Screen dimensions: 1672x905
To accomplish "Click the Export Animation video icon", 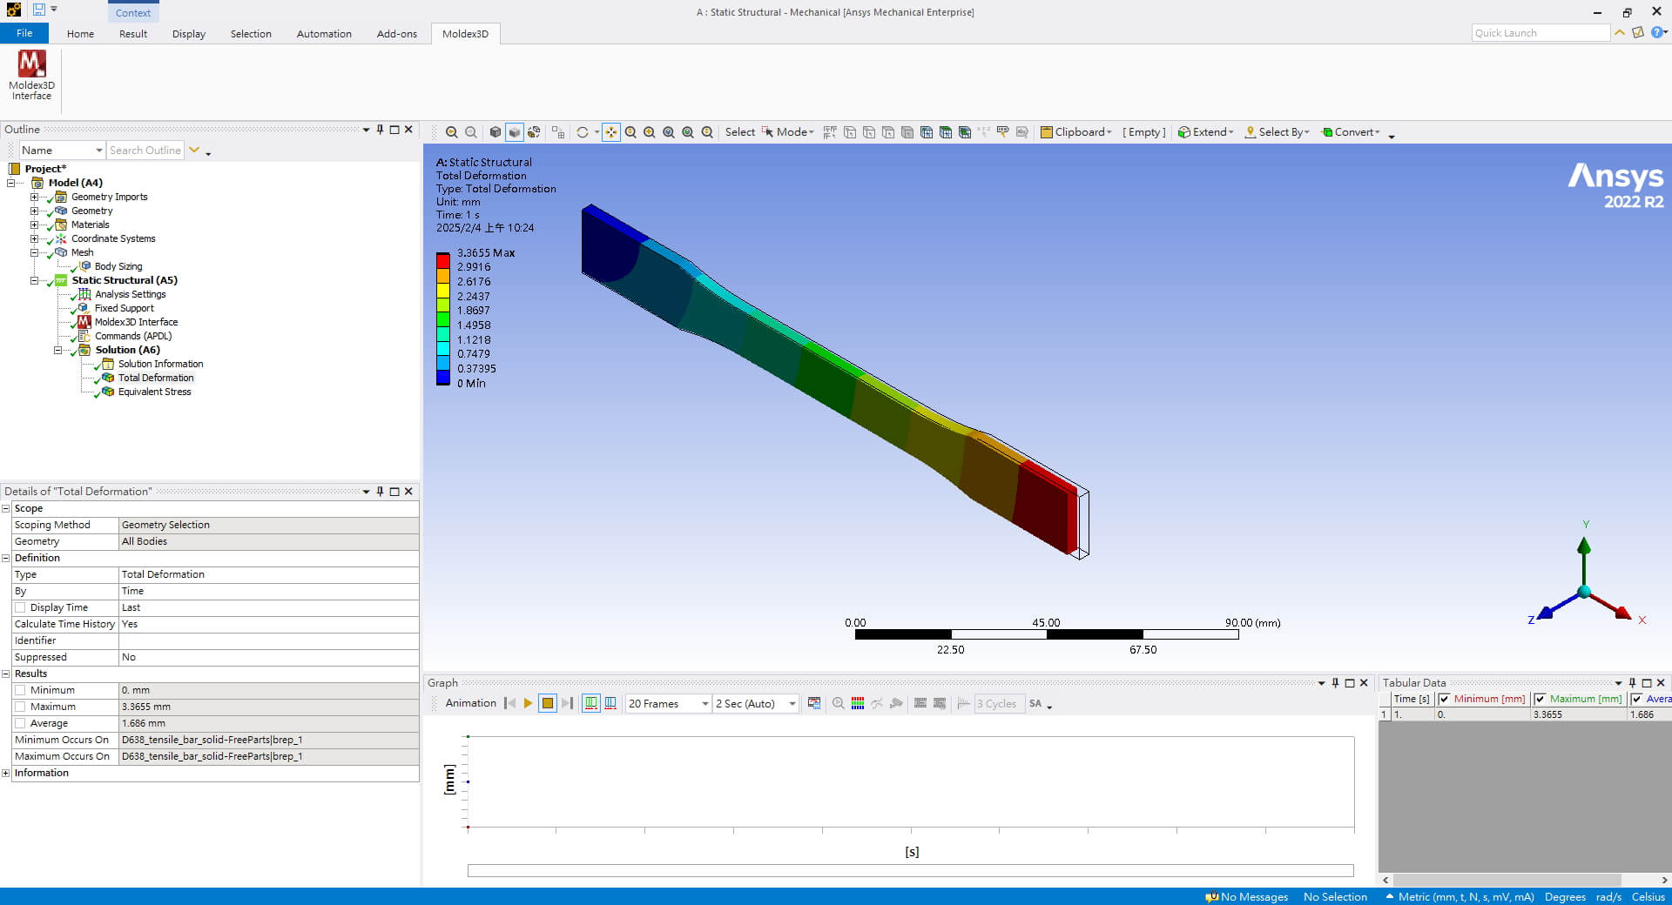I will (x=814, y=703).
